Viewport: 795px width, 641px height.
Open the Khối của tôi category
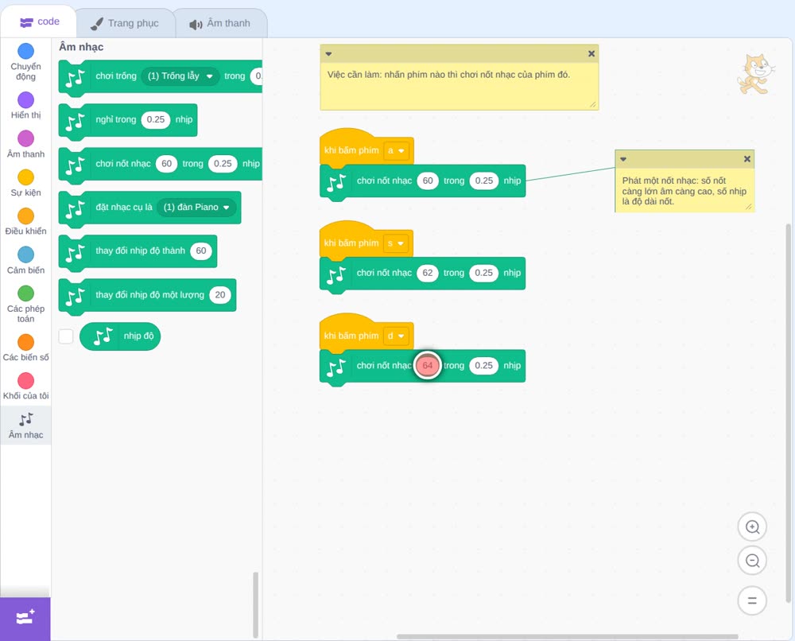click(25, 387)
